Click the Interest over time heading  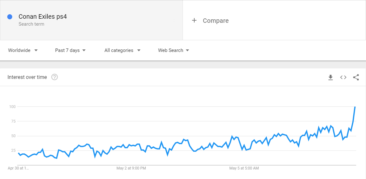(x=27, y=77)
